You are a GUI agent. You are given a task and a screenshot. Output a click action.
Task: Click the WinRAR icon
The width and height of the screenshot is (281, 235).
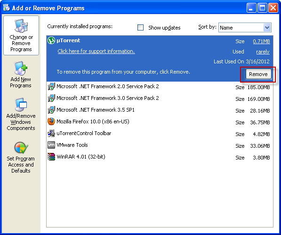point(51,157)
